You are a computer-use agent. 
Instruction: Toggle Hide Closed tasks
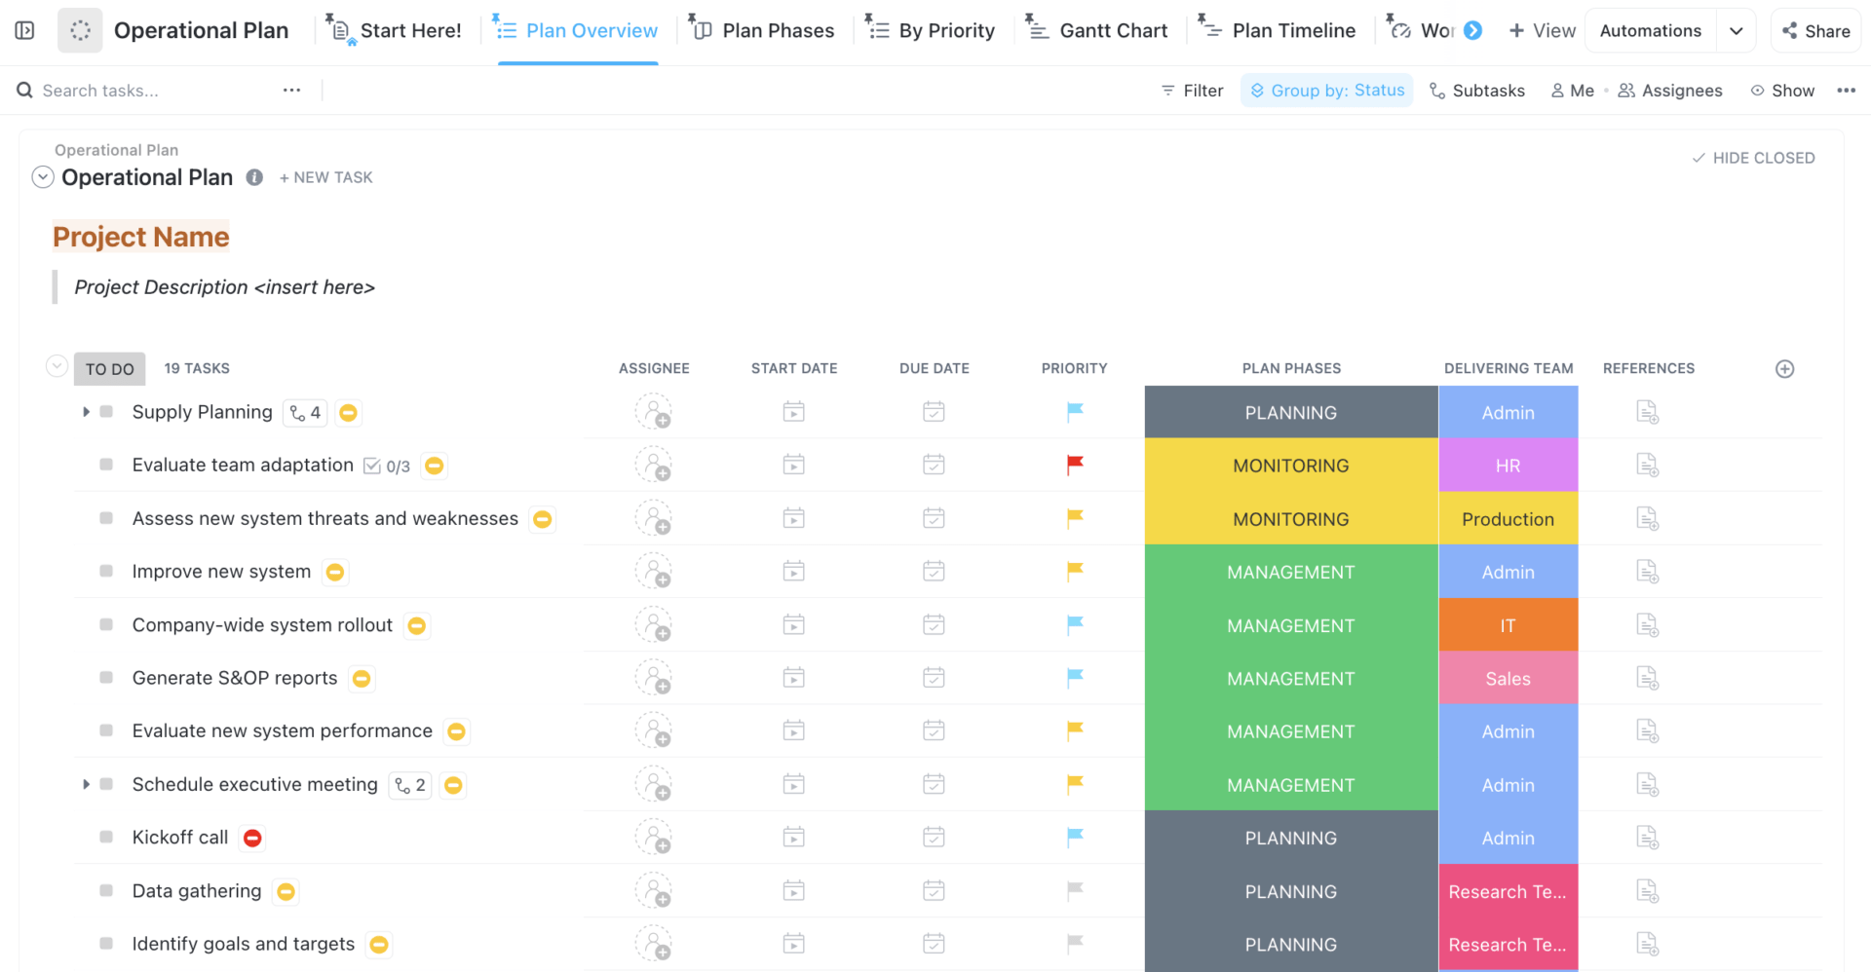click(1753, 158)
